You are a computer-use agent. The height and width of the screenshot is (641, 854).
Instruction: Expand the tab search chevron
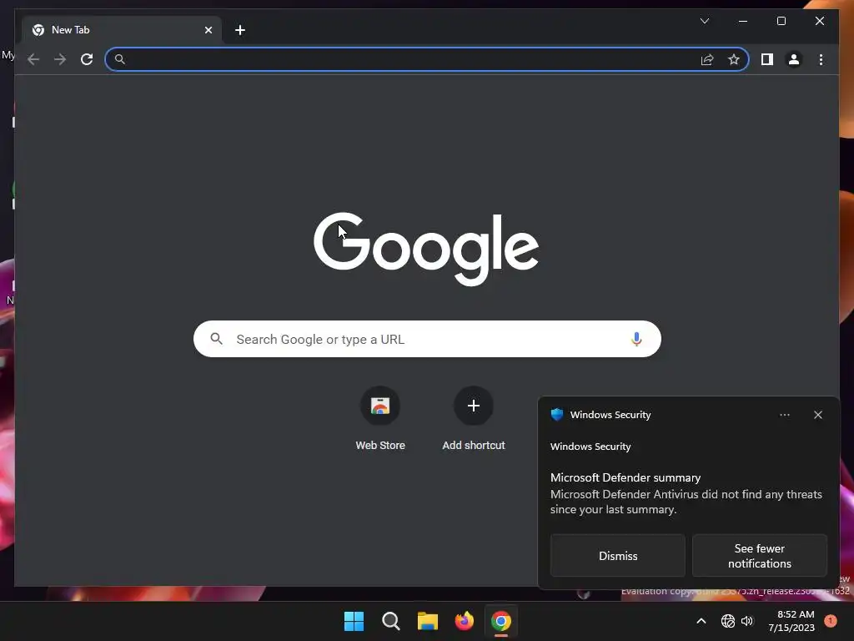(704, 21)
